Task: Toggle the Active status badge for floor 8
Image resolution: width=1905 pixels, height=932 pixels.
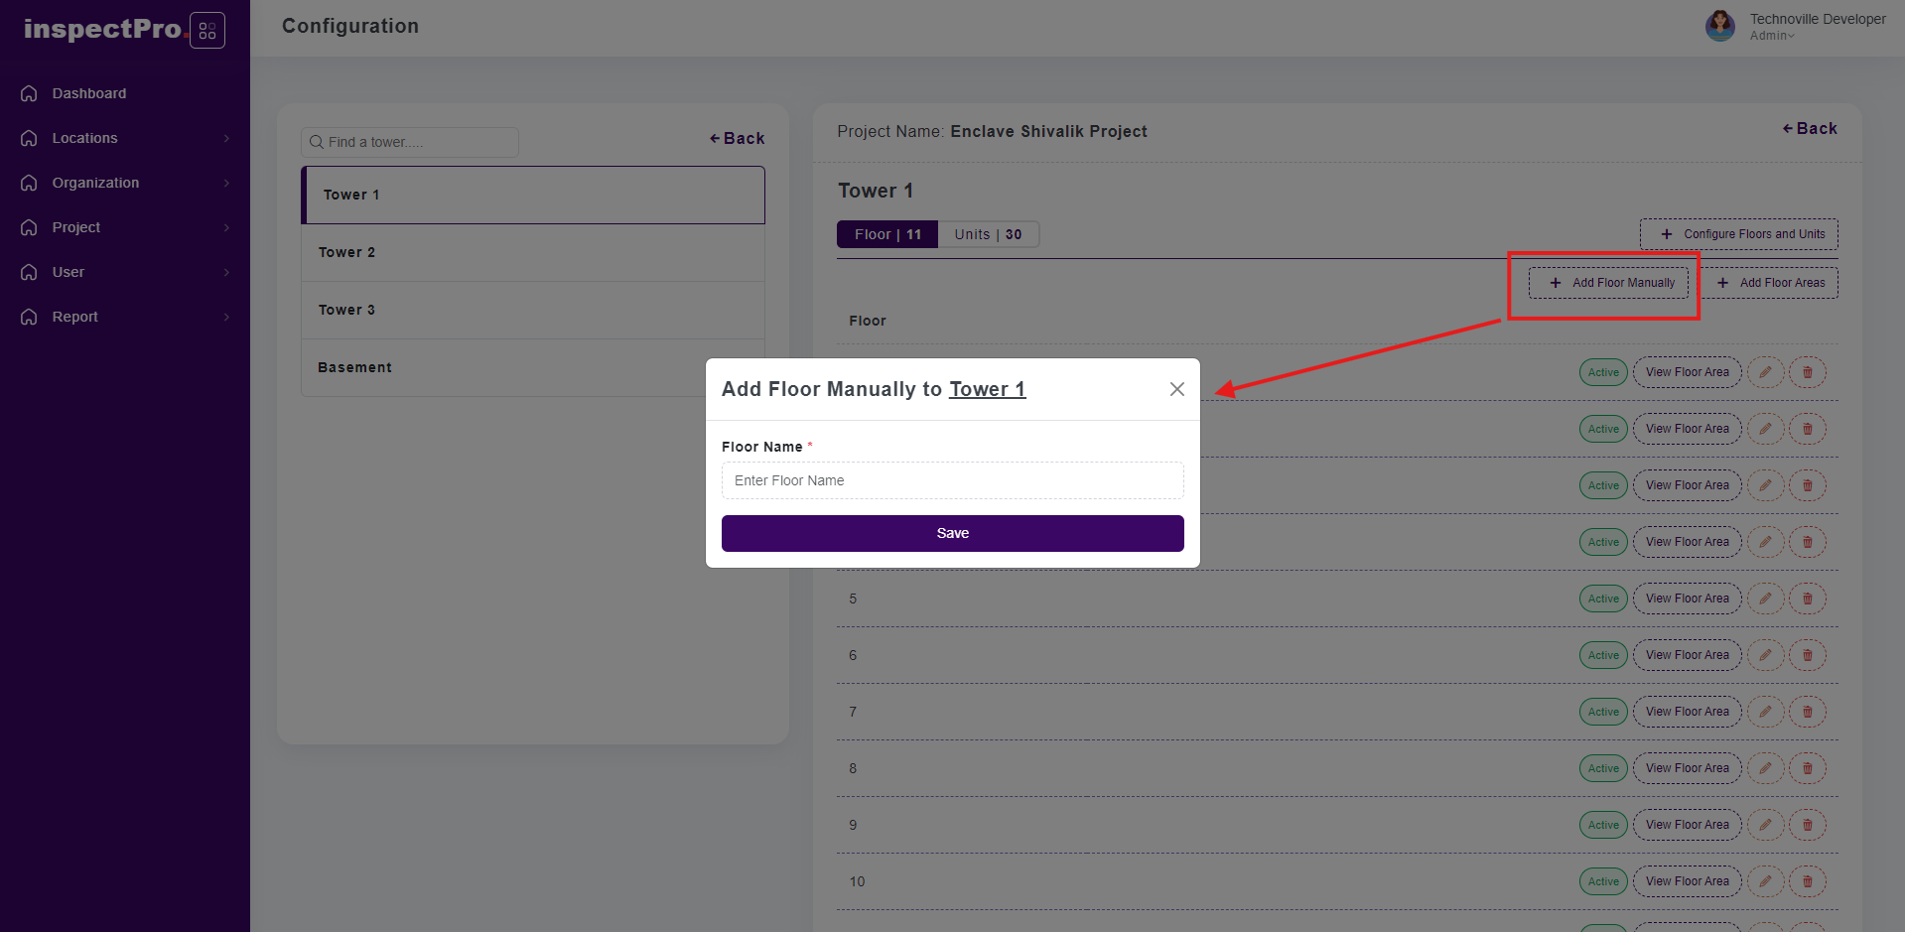Action: point(1602,768)
